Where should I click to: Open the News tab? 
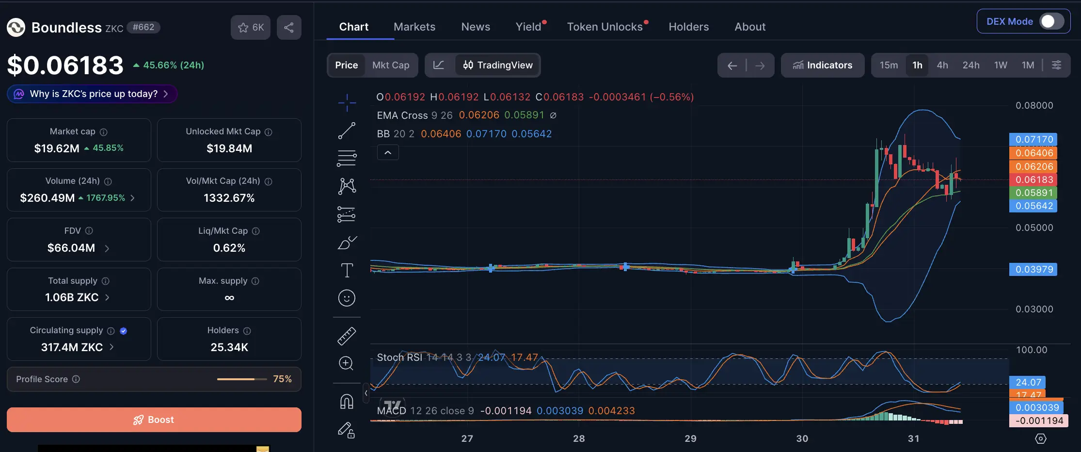(476, 27)
